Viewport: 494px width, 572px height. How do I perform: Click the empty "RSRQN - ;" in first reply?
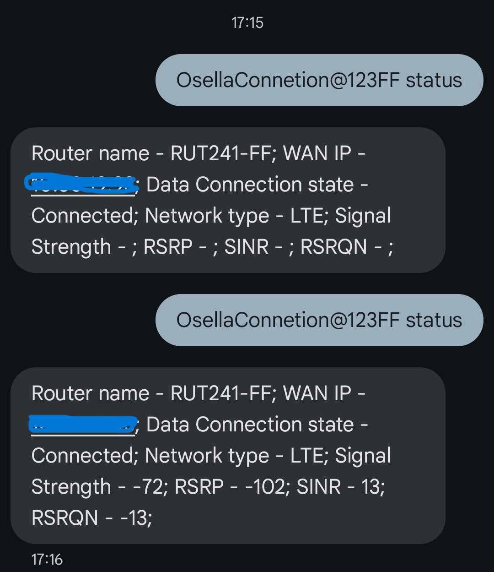pos(346,247)
